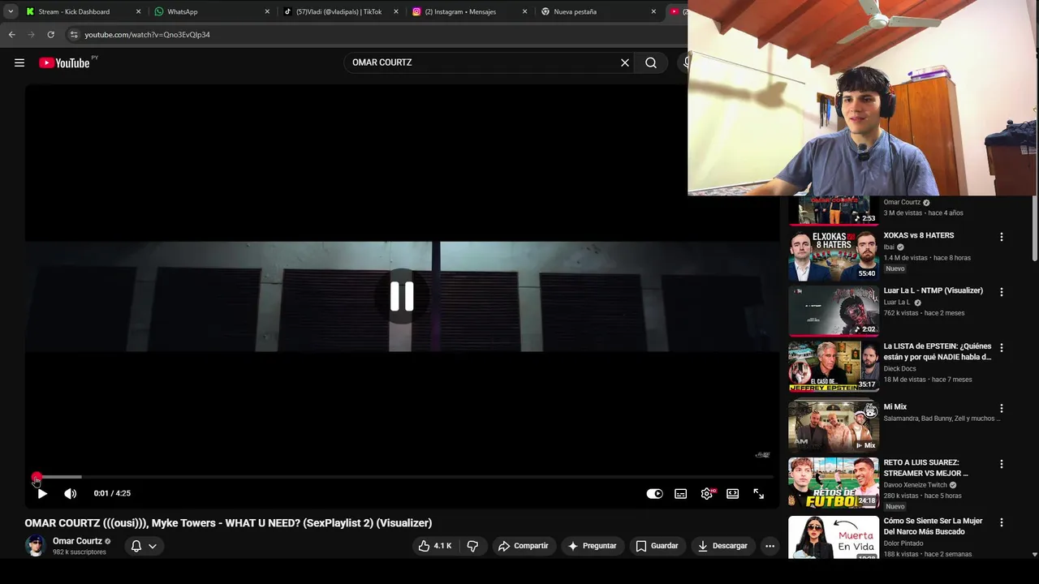
Task: Run search with magnifier icon
Action: tap(651, 62)
